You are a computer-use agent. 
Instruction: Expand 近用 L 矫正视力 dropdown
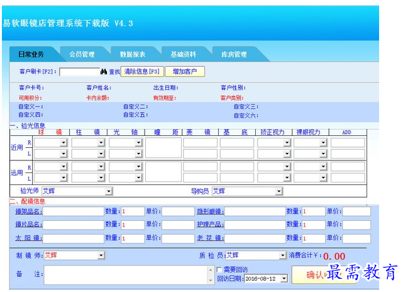click(287, 154)
